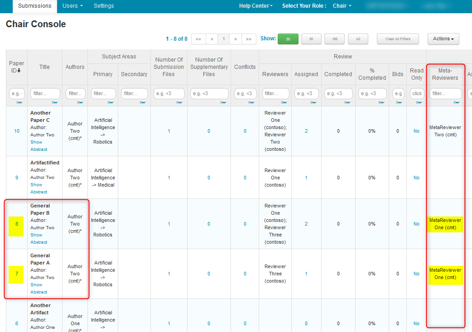Open the Chair role selector
Viewport: 472px width, 332px height.
pos(342,6)
